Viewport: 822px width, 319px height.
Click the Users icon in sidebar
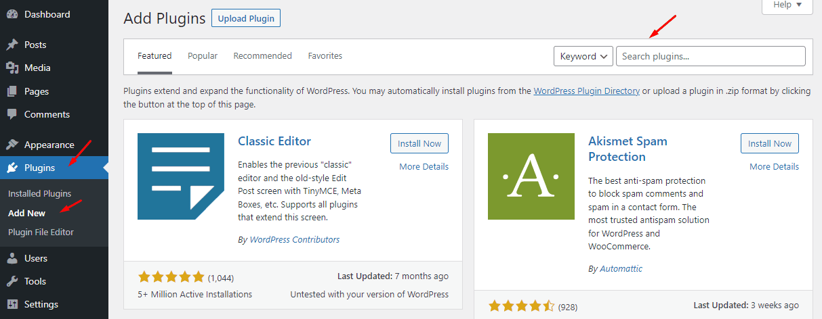12,258
